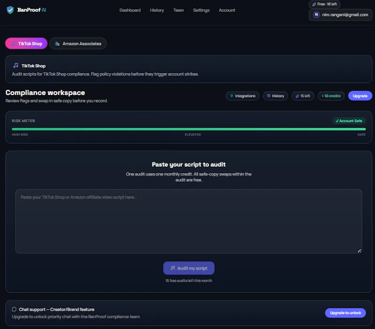This screenshot has height=329, width=375.
Task: Click the textarea resize handle
Action: pos(359,251)
